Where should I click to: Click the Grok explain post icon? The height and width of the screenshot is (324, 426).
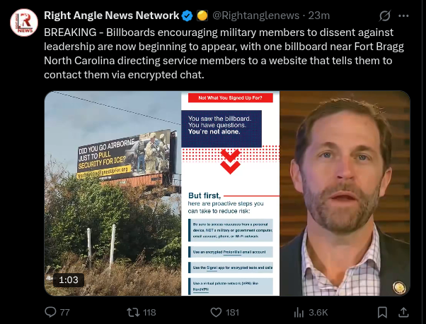pyautogui.click(x=385, y=16)
